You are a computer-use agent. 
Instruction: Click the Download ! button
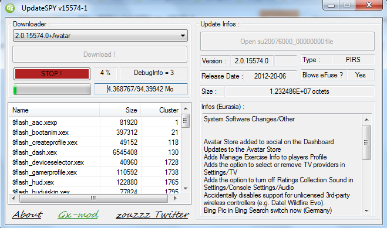tap(100, 54)
